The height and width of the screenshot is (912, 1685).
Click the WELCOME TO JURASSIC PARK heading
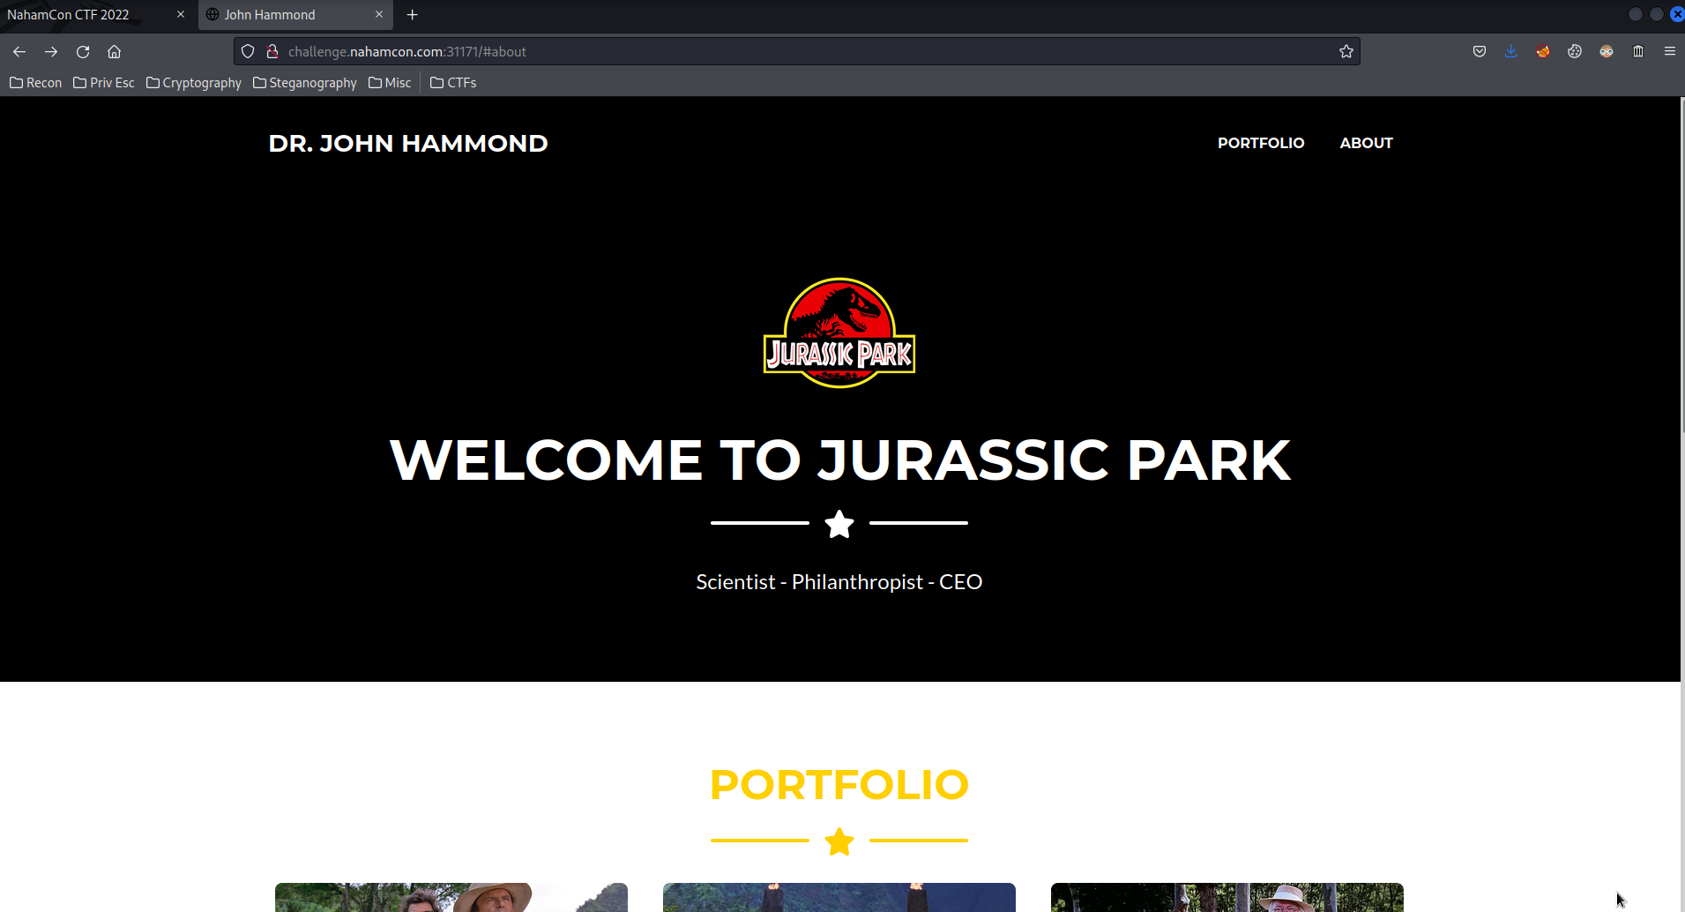click(839, 460)
